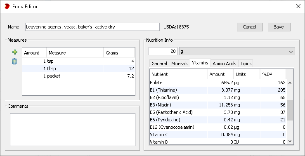Viewport: 305px width, 156px height.
Task: Switch to the General tab
Action: tap(159, 64)
